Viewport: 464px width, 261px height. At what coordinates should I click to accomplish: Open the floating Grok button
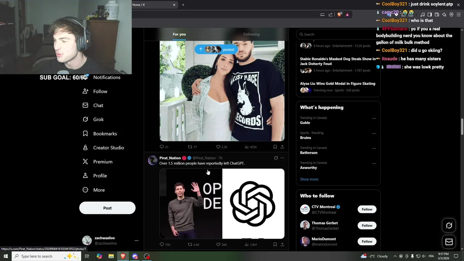pyautogui.click(x=449, y=225)
